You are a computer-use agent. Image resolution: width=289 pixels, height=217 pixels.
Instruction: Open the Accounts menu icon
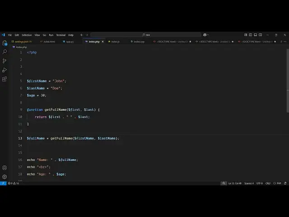point(5,168)
